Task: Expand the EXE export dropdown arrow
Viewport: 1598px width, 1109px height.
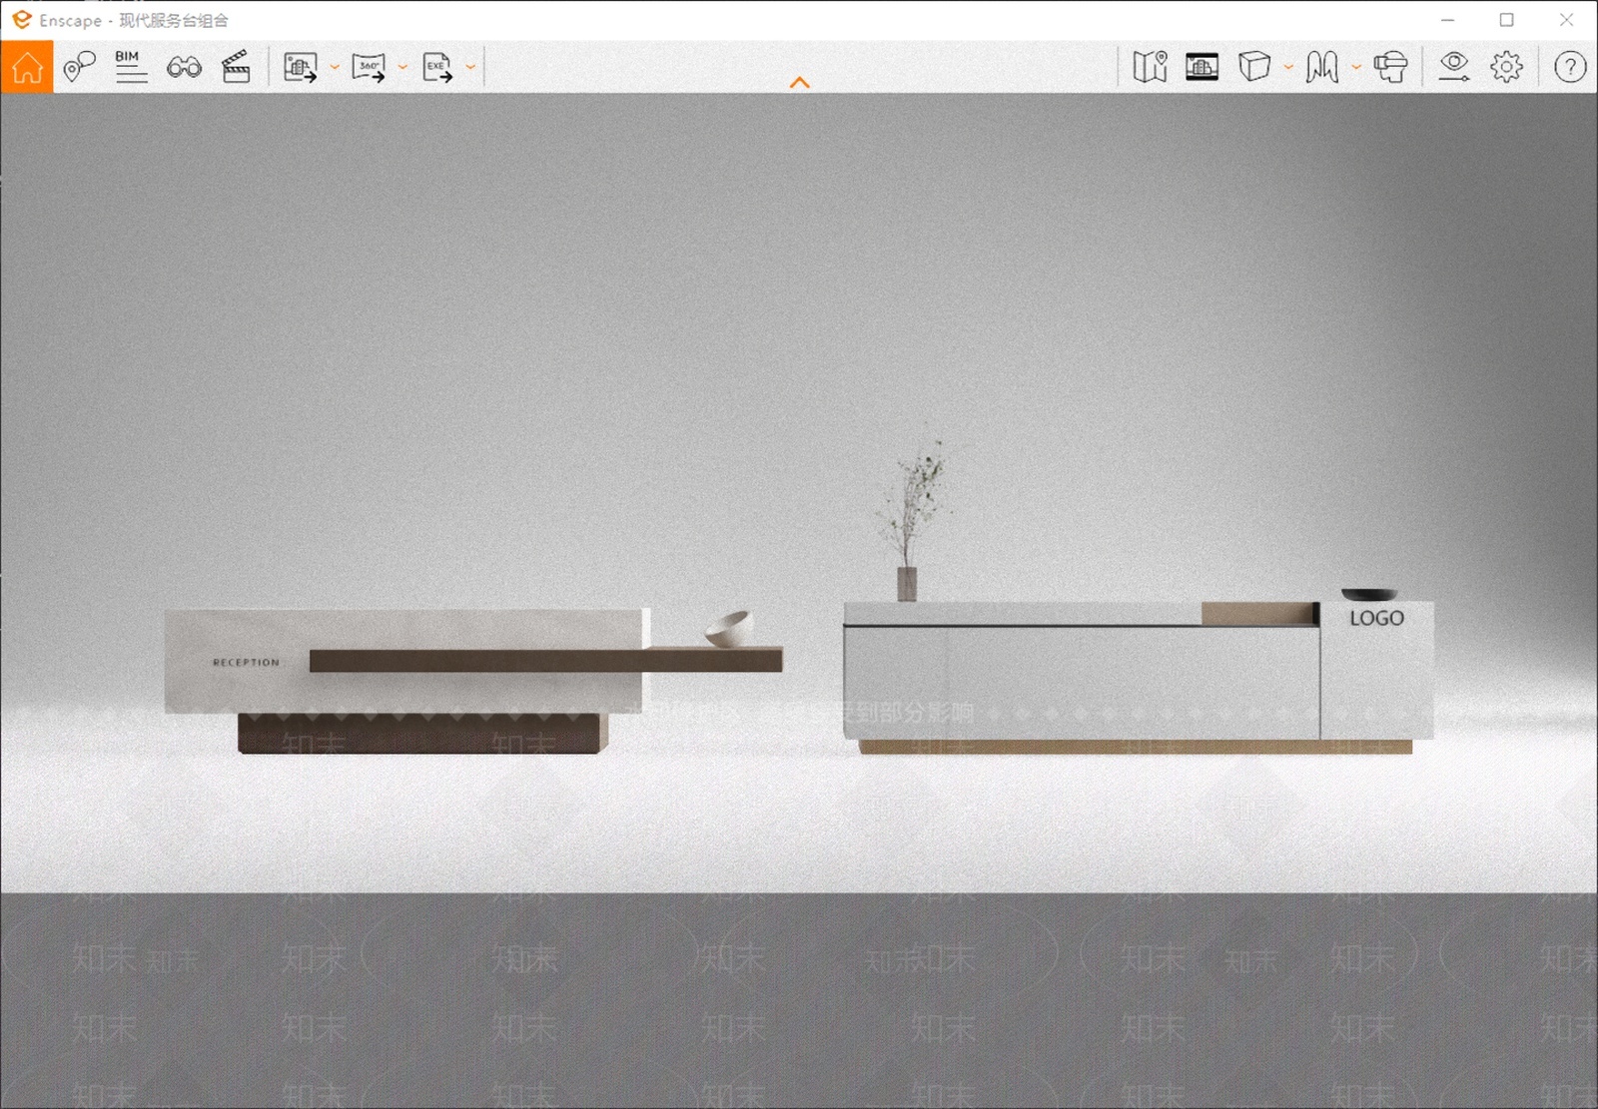Action: coord(470,68)
